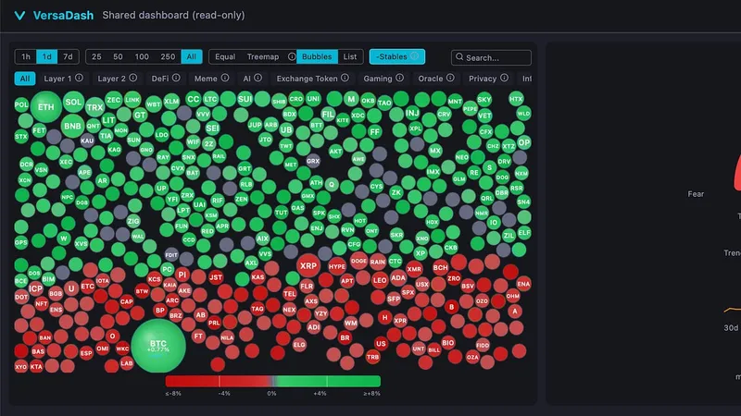Click the search magnifier icon

point(459,57)
